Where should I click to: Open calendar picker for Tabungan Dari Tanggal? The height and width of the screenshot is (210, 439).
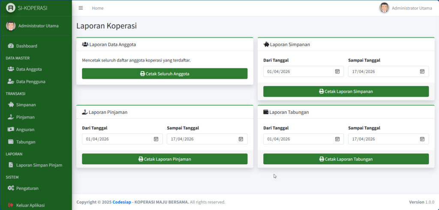tap(337, 139)
